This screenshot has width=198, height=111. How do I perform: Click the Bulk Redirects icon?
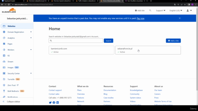[x=4, y=91]
